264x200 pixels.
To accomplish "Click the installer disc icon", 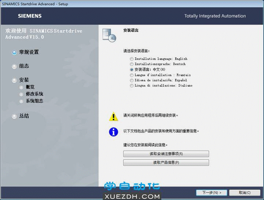I will pos(109,35).
